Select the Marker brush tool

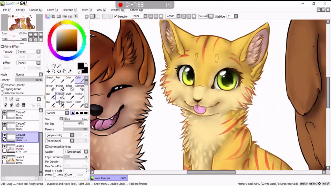coord(79,96)
